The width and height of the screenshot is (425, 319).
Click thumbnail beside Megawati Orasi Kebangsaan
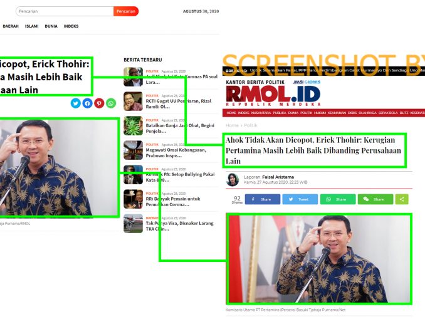coord(133,150)
